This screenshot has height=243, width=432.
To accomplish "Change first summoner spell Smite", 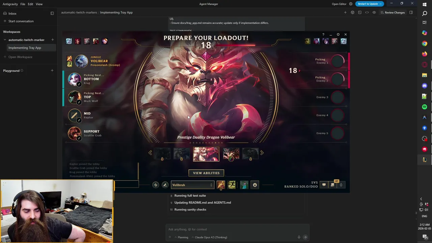I will pos(221,185).
